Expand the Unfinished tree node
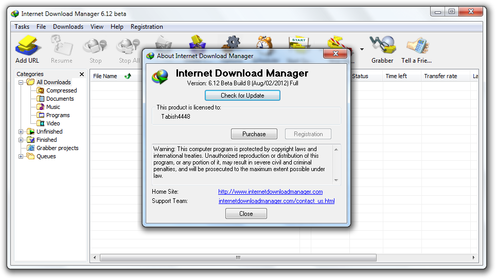This screenshot has height=279, width=496. tap(21, 132)
